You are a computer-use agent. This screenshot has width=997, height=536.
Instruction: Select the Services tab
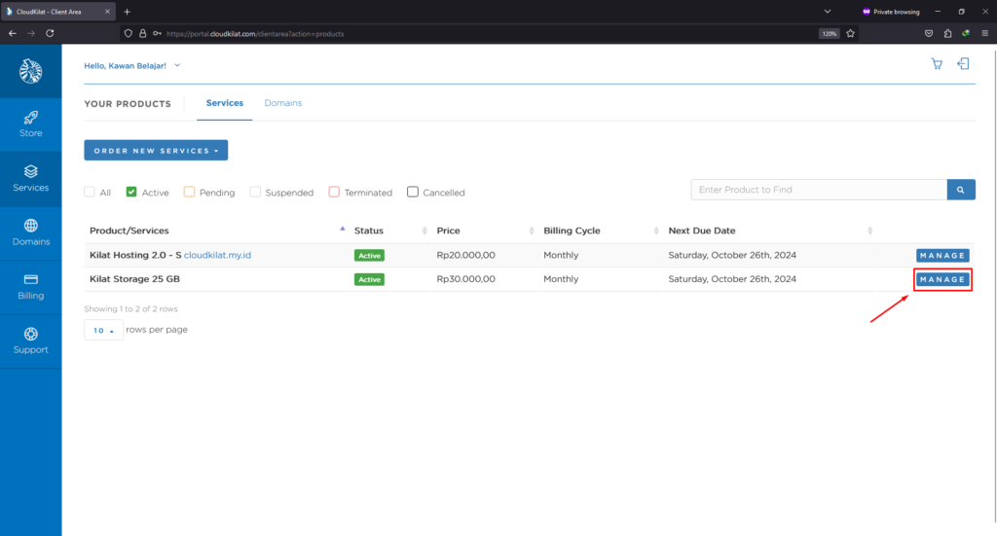tap(224, 103)
